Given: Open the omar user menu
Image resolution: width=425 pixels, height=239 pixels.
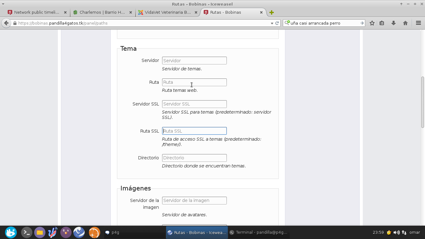Looking at the screenshot, I should [415, 232].
